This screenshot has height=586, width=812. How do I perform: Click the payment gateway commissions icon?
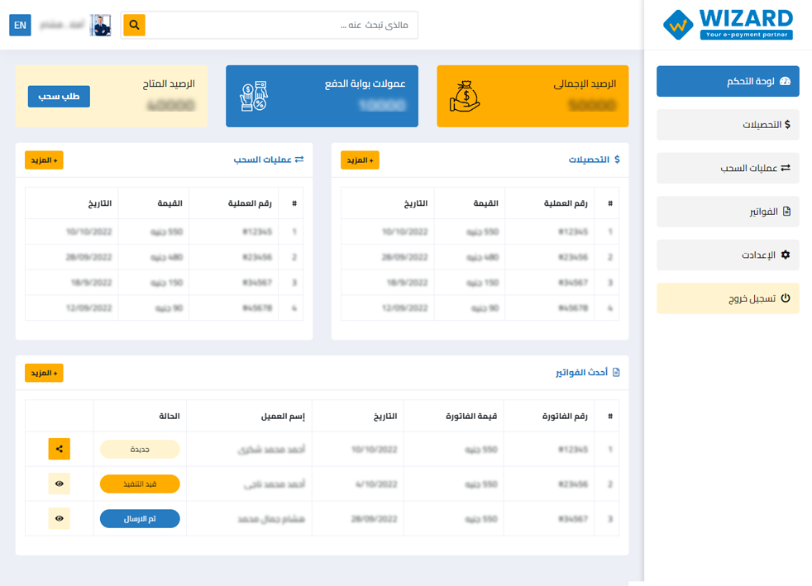[254, 97]
